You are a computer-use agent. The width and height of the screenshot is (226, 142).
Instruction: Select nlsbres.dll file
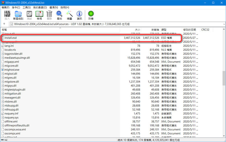pyautogui.click(x=11, y=102)
